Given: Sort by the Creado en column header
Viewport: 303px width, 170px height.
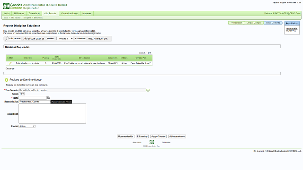Looking at the screenshot, I should [x=113, y=58].
